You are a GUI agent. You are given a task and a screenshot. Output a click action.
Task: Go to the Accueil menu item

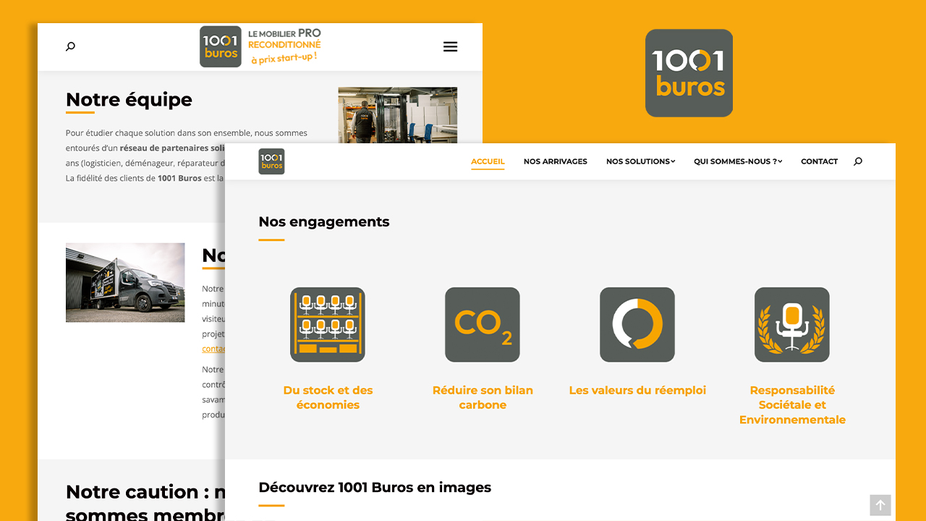(488, 161)
